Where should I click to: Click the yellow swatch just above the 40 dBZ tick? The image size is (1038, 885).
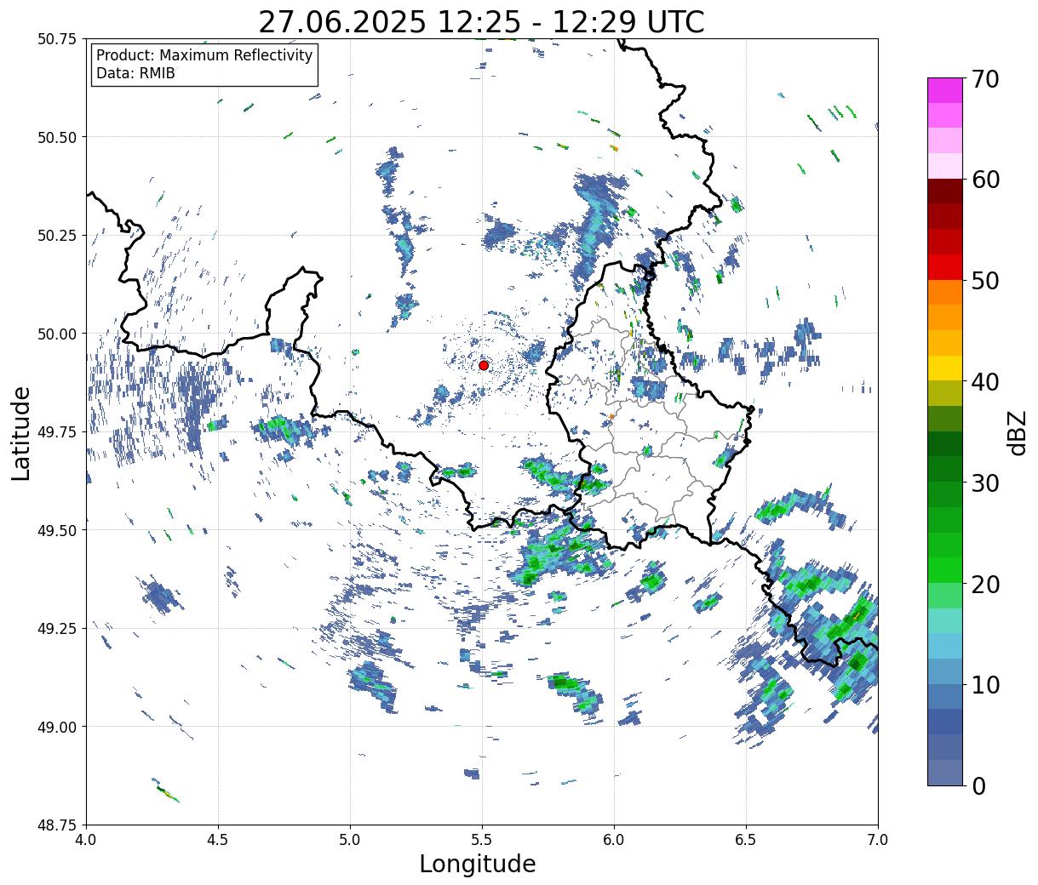click(945, 368)
